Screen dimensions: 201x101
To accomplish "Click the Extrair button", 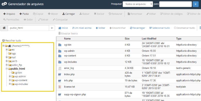I will click(x=43, y=19).
